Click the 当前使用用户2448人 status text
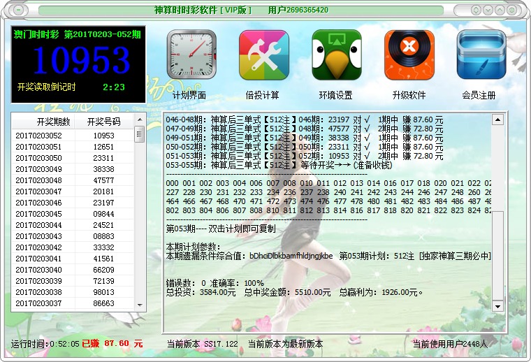Screen dimensions: 531x362 (450, 344)
